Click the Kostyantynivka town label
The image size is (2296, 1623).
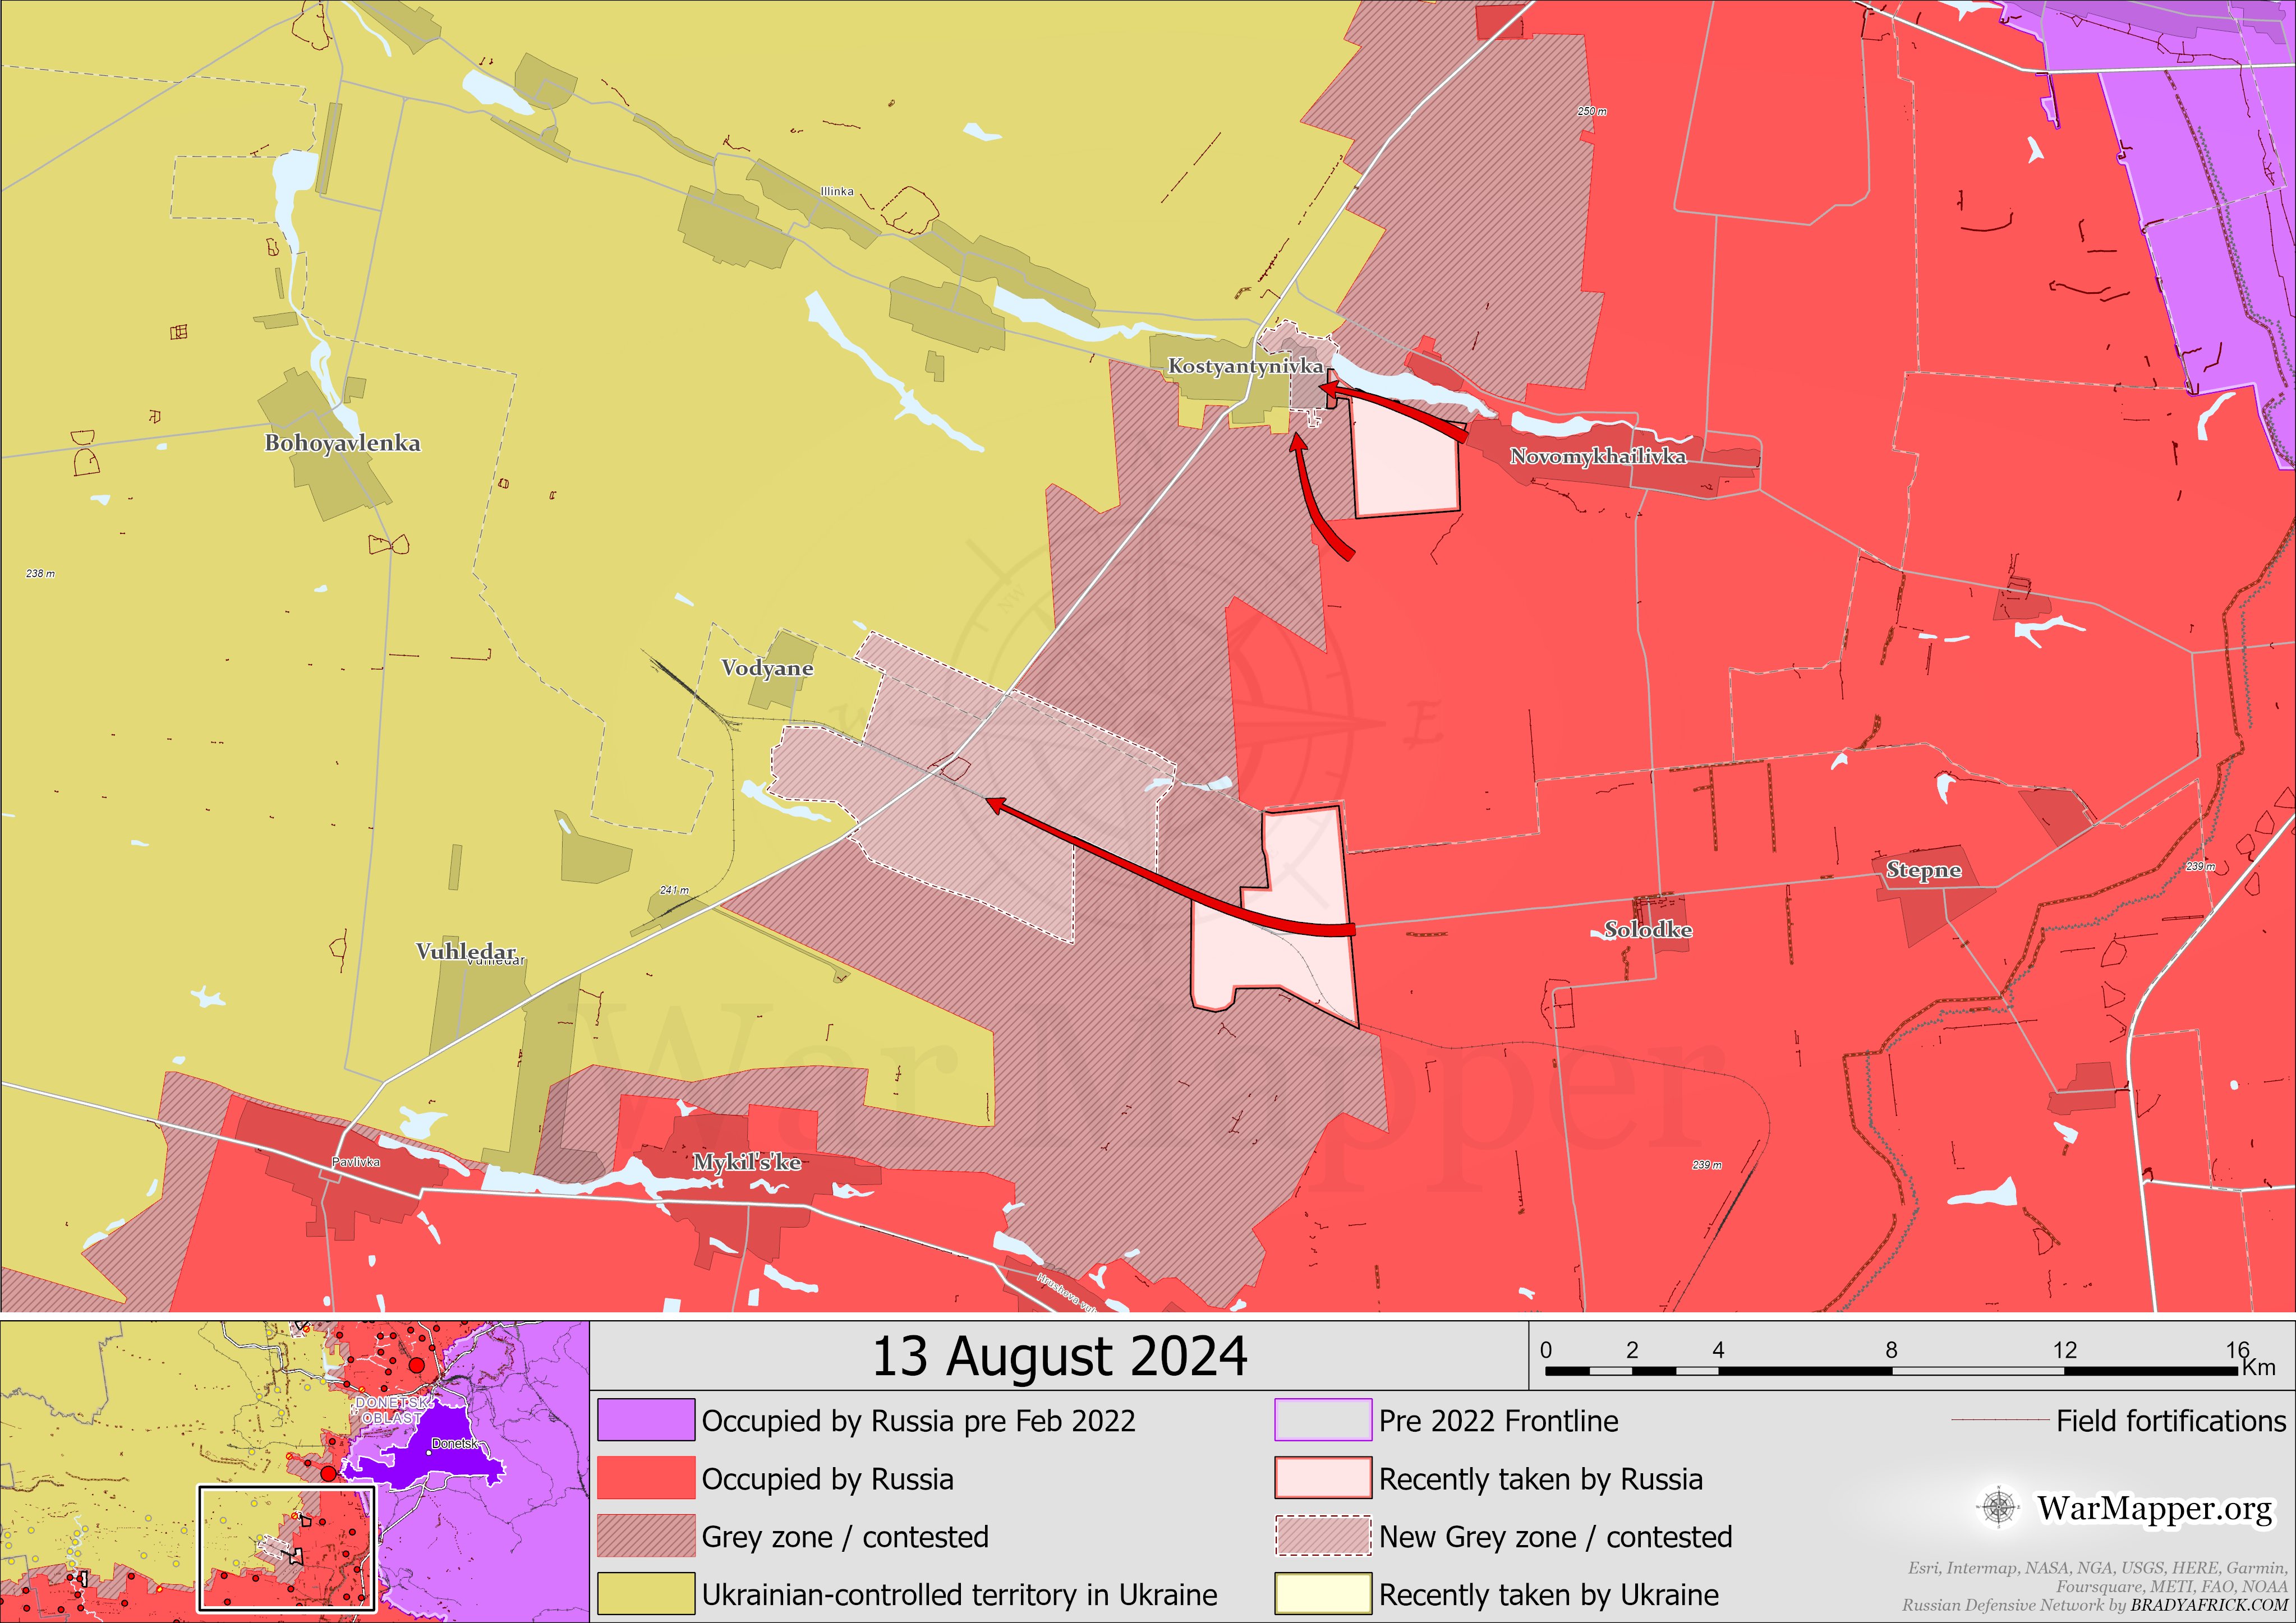(1245, 366)
